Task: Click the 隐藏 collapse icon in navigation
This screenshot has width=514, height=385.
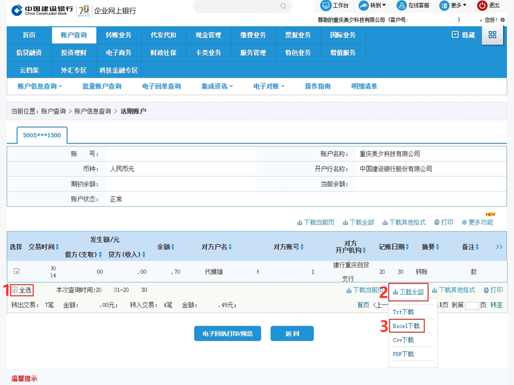Action: 455,35
